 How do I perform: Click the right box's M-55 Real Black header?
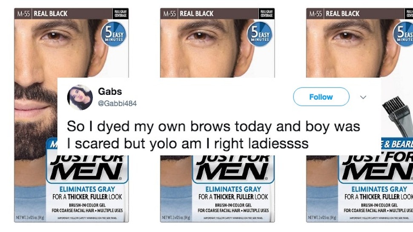pyautogui.click(x=334, y=14)
